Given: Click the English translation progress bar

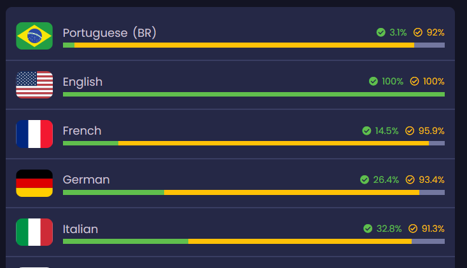Looking at the screenshot, I should pyautogui.click(x=253, y=94).
